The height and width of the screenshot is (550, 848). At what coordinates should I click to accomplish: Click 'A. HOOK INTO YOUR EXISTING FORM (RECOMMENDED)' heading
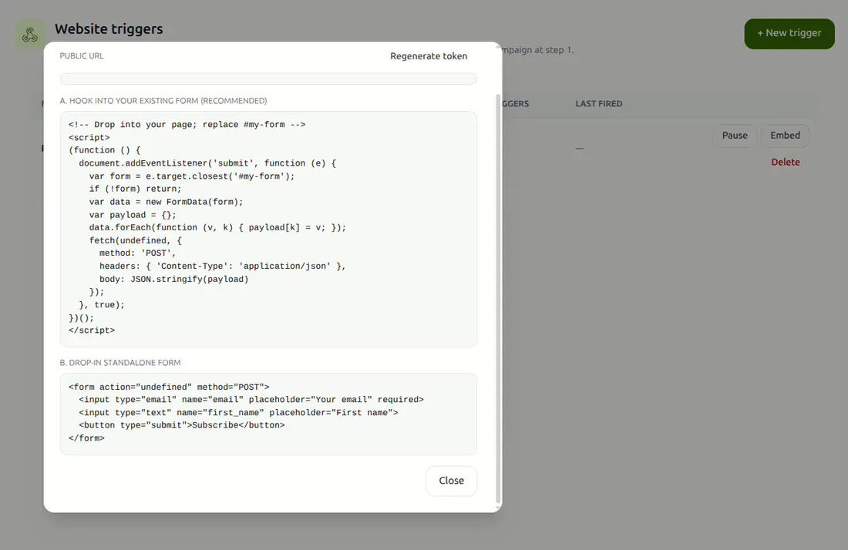pos(163,101)
